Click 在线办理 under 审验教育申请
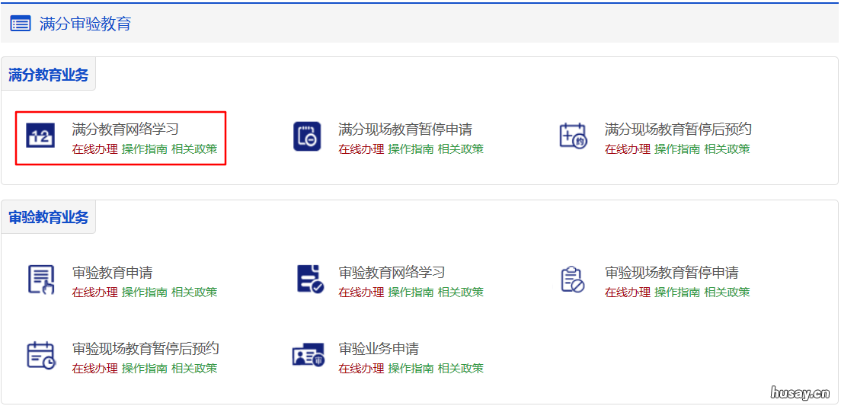Viewport: 841px width, 406px height. point(94,293)
